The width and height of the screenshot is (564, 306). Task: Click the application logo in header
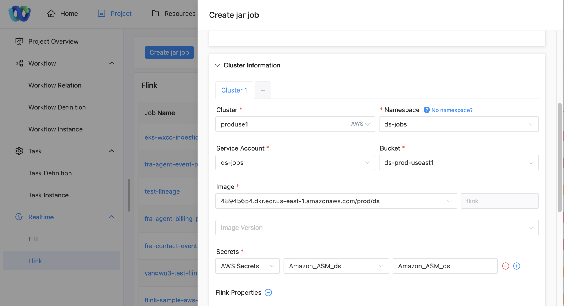pyautogui.click(x=19, y=14)
